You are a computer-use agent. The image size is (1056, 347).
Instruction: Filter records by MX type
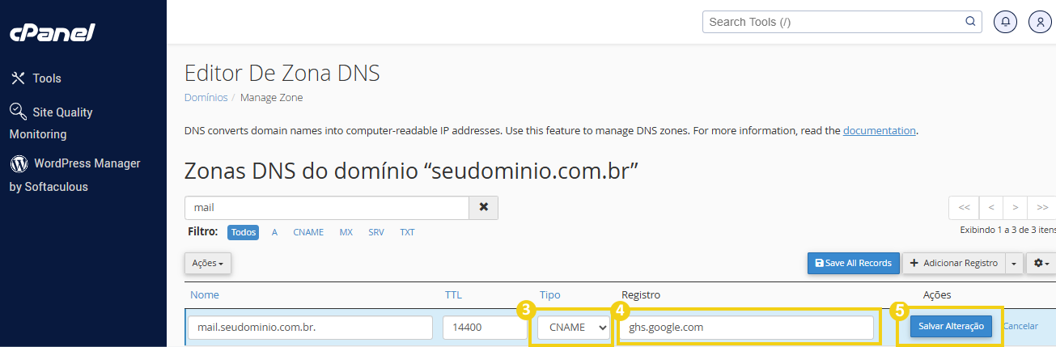point(346,232)
